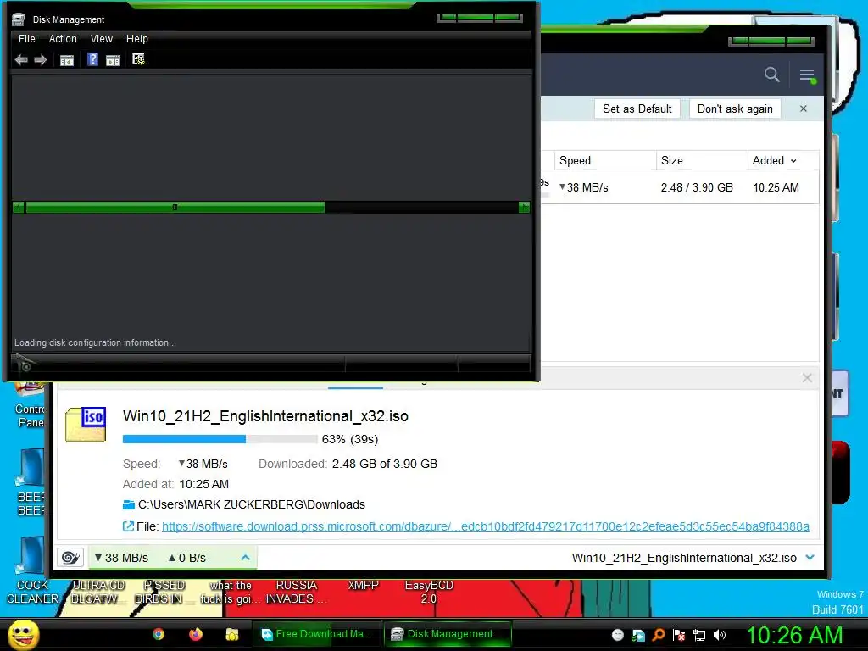Click the orange magnifier tray icon

pyautogui.click(x=658, y=635)
